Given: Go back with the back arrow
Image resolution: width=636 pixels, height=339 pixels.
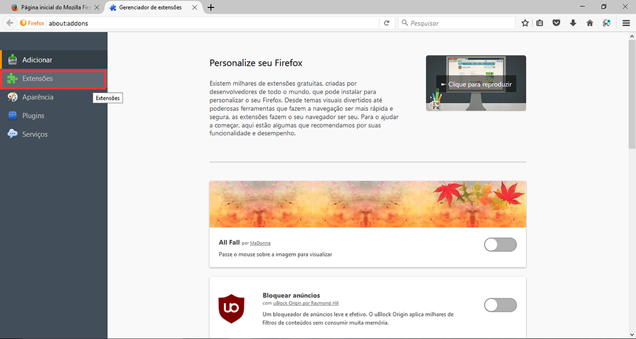Looking at the screenshot, I should click(x=10, y=23).
